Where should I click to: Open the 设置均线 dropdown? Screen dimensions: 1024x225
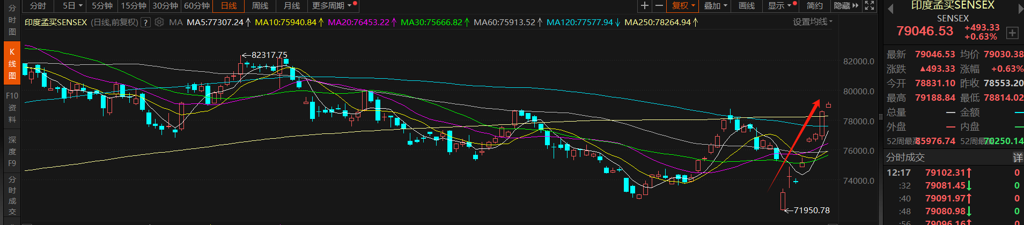click(813, 22)
